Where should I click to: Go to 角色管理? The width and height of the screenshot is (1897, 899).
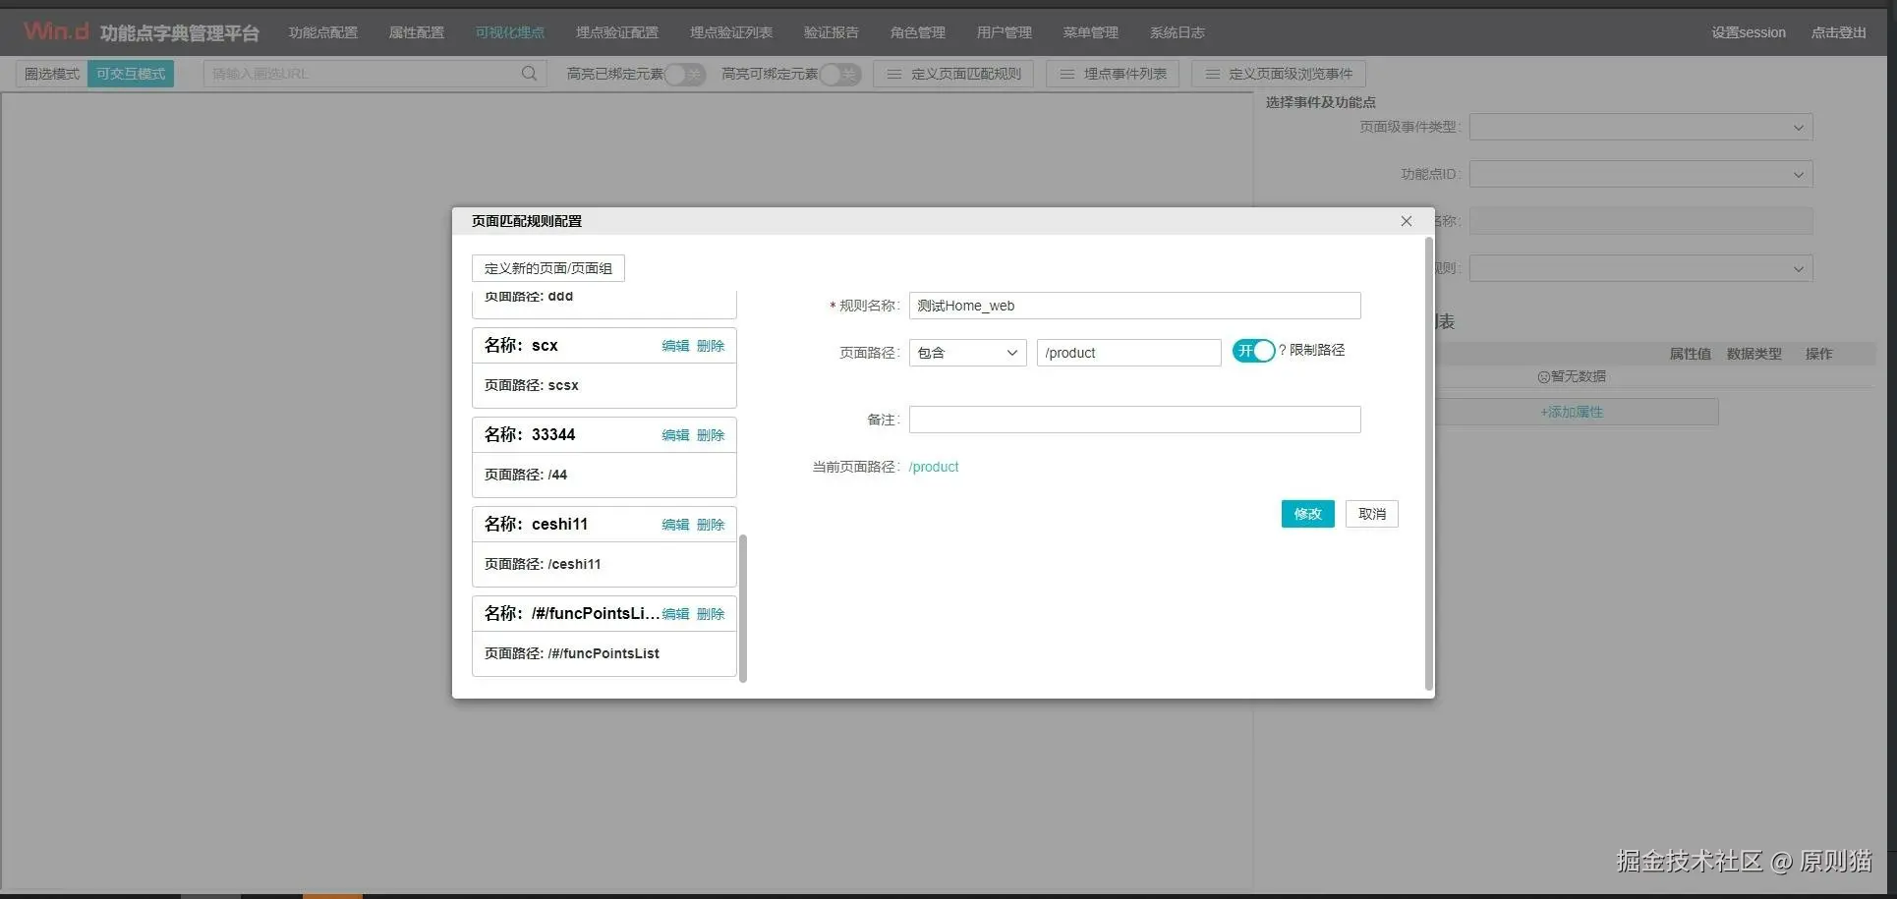918,32
